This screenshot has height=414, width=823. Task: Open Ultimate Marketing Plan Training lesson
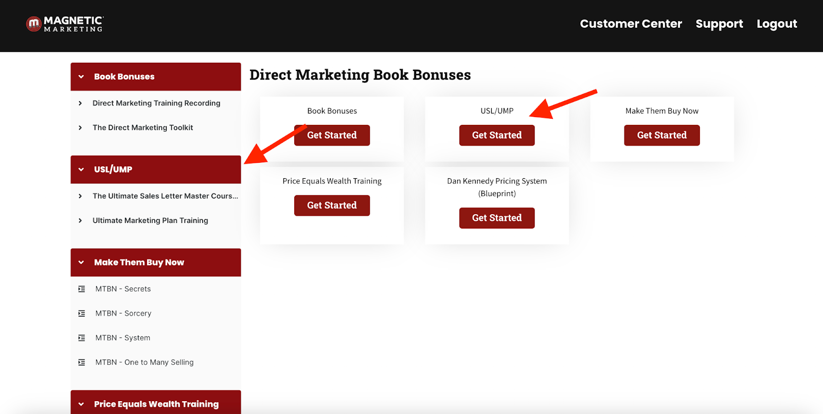150,221
